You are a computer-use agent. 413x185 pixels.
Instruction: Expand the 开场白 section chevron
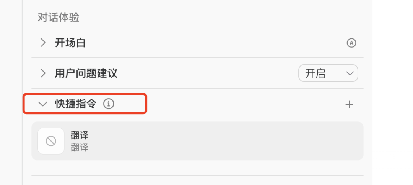(43, 43)
